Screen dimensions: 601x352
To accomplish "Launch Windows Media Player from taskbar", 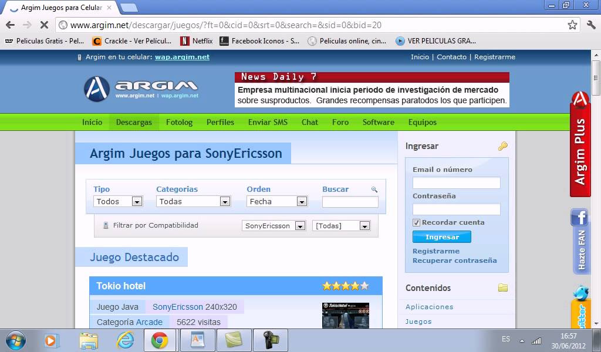I will click(50, 340).
